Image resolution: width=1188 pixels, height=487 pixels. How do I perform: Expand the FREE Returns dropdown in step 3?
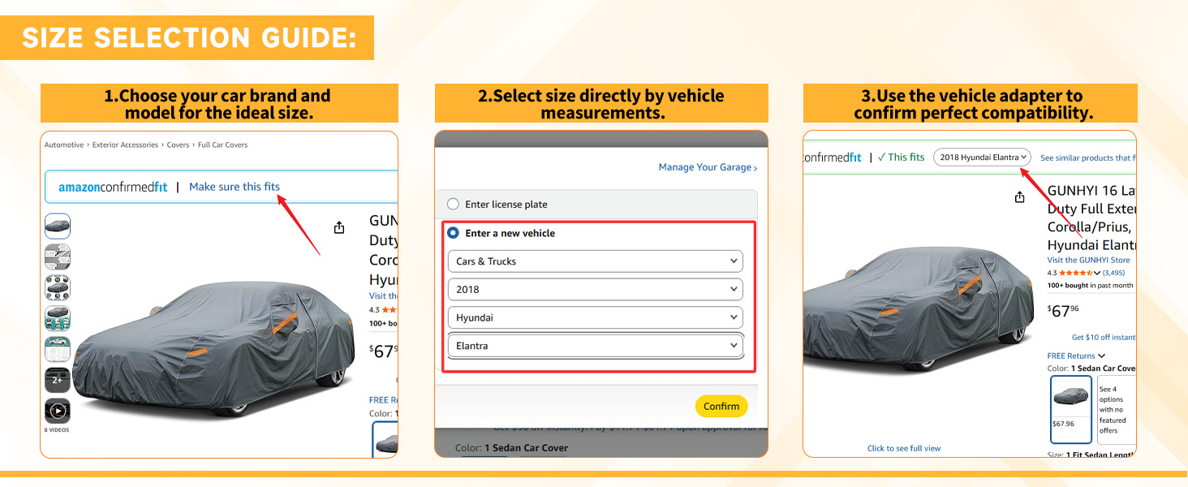coord(1076,356)
